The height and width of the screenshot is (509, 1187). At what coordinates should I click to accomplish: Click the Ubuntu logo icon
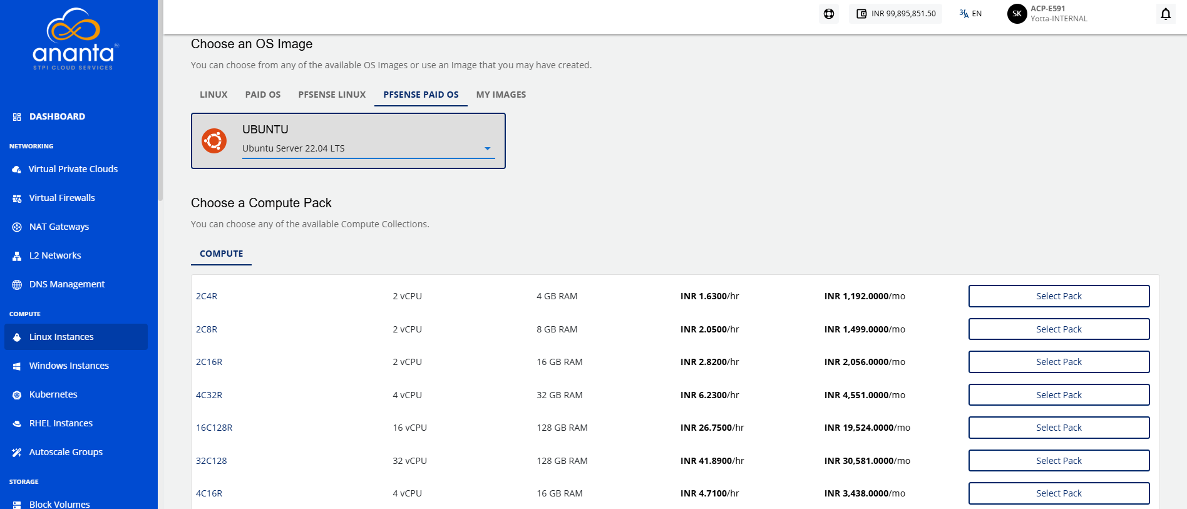(214, 141)
